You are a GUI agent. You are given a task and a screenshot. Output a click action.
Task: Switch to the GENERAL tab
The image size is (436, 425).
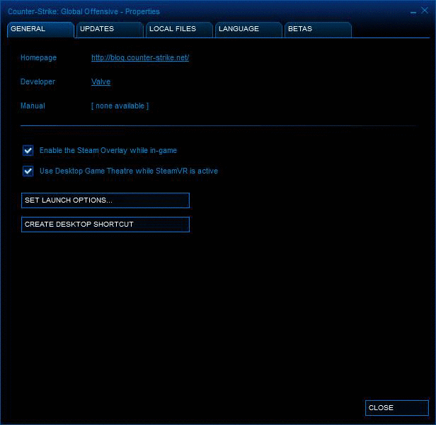pyautogui.click(x=40, y=29)
